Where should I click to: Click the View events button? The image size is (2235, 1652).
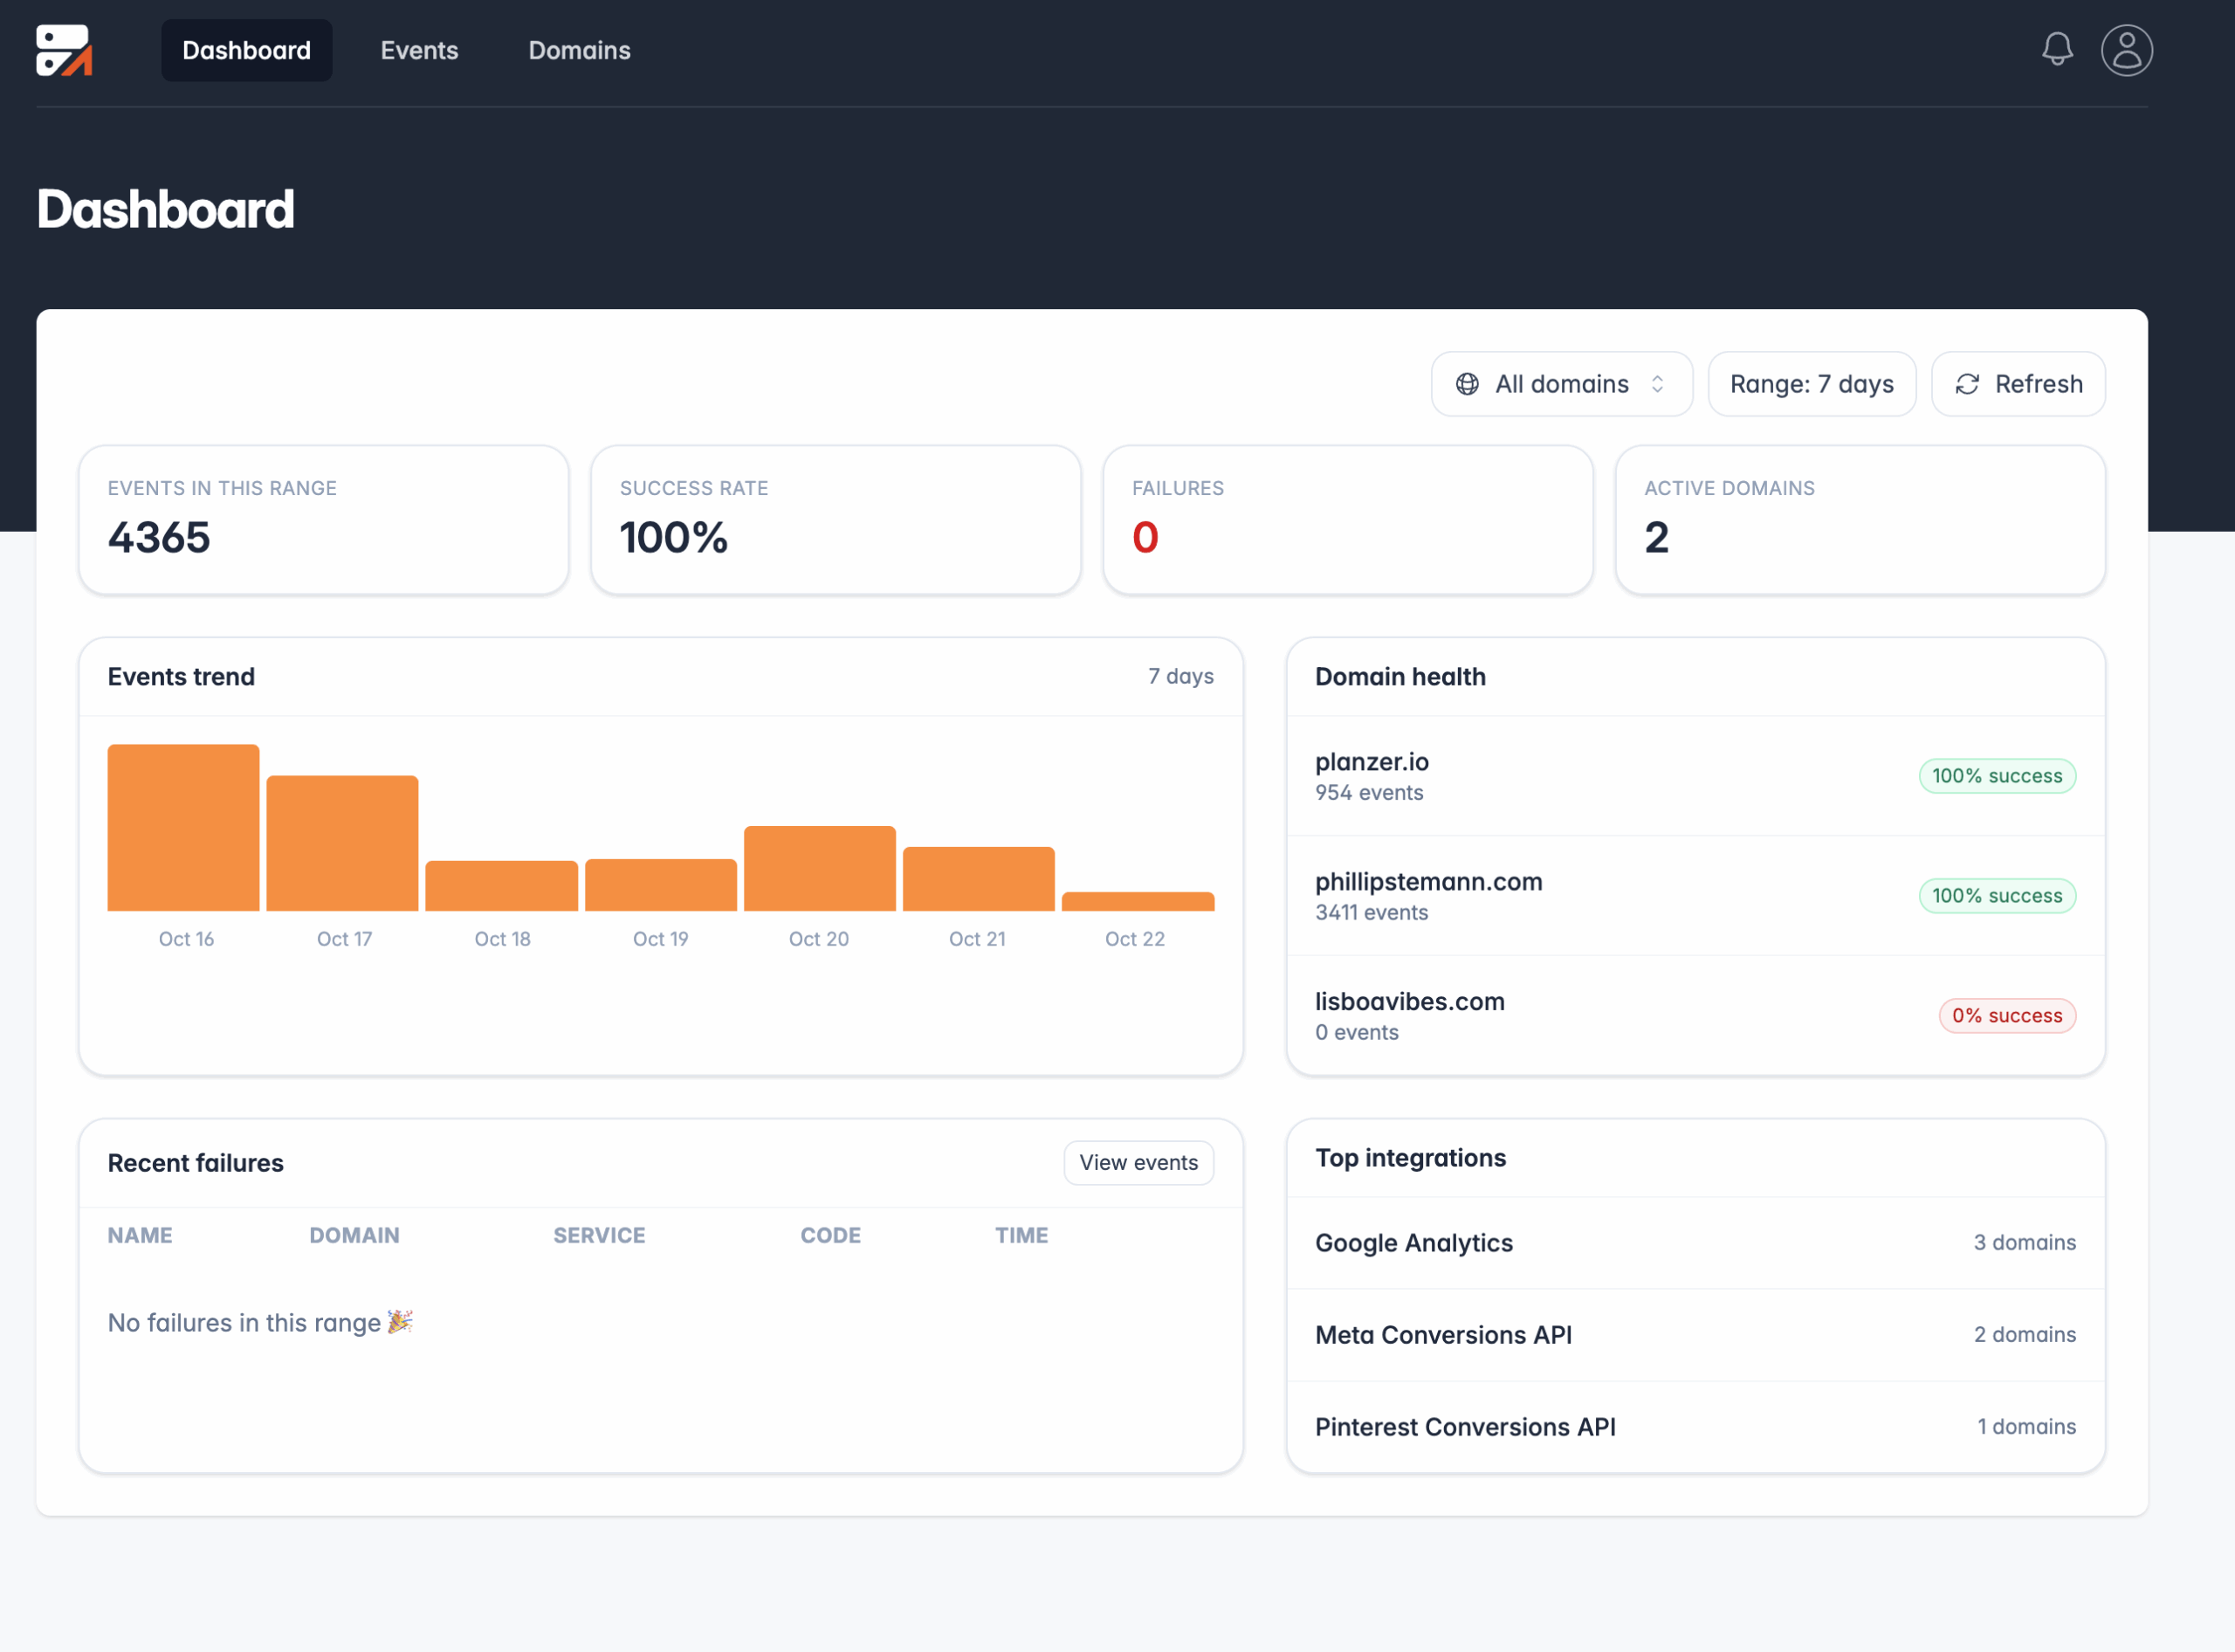click(1138, 1162)
